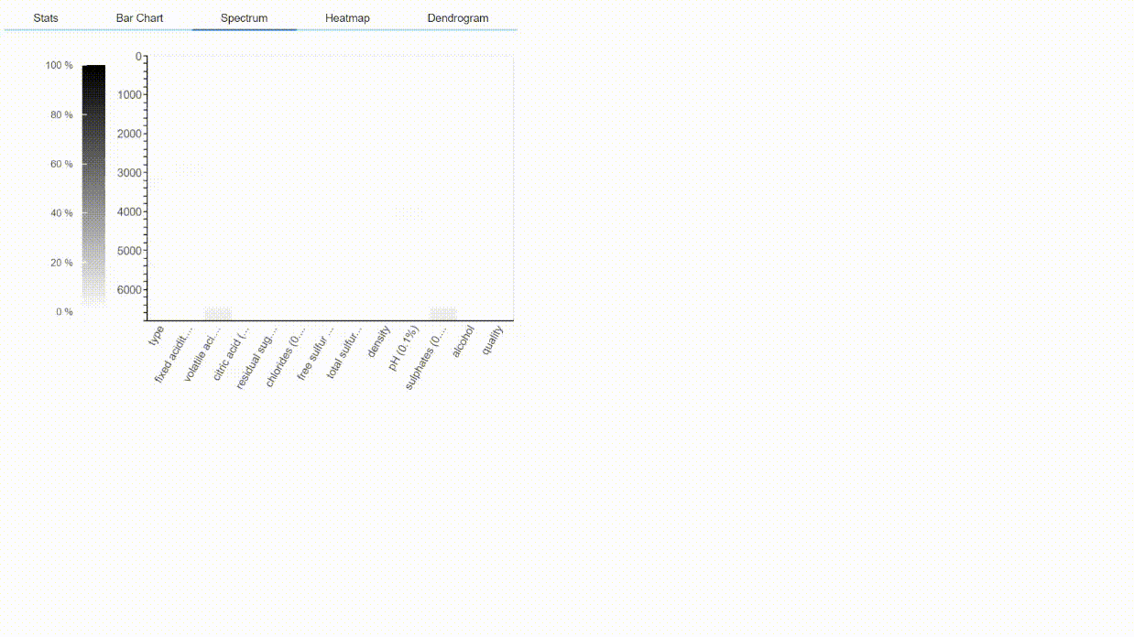Click the 'pH (0.1%)' axis label
This screenshot has width=1134, height=637.
(405, 348)
